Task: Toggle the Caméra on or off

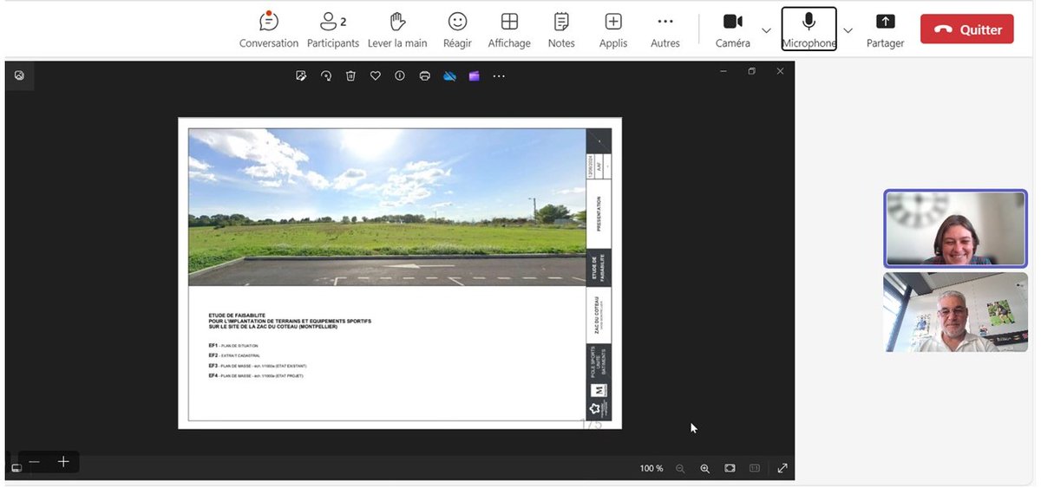Action: point(733,29)
